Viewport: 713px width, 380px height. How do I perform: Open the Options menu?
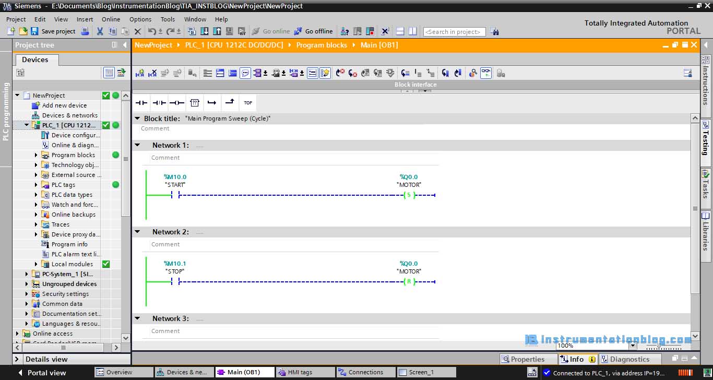click(x=140, y=19)
